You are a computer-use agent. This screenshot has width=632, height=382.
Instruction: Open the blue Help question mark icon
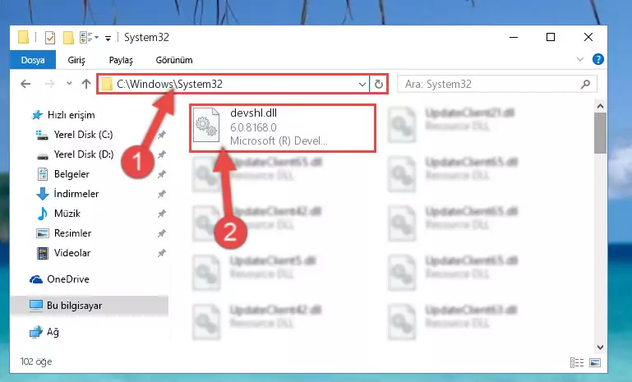click(x=598, y=59)
